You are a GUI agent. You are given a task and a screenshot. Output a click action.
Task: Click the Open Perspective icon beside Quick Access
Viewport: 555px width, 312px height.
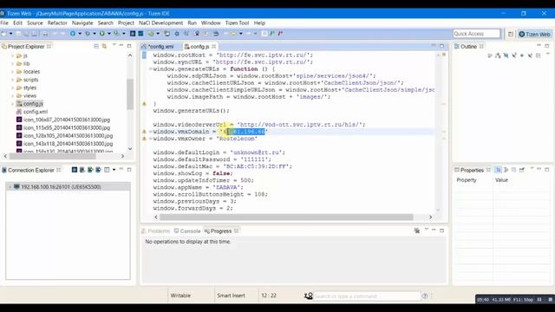(x=511, y=34)
